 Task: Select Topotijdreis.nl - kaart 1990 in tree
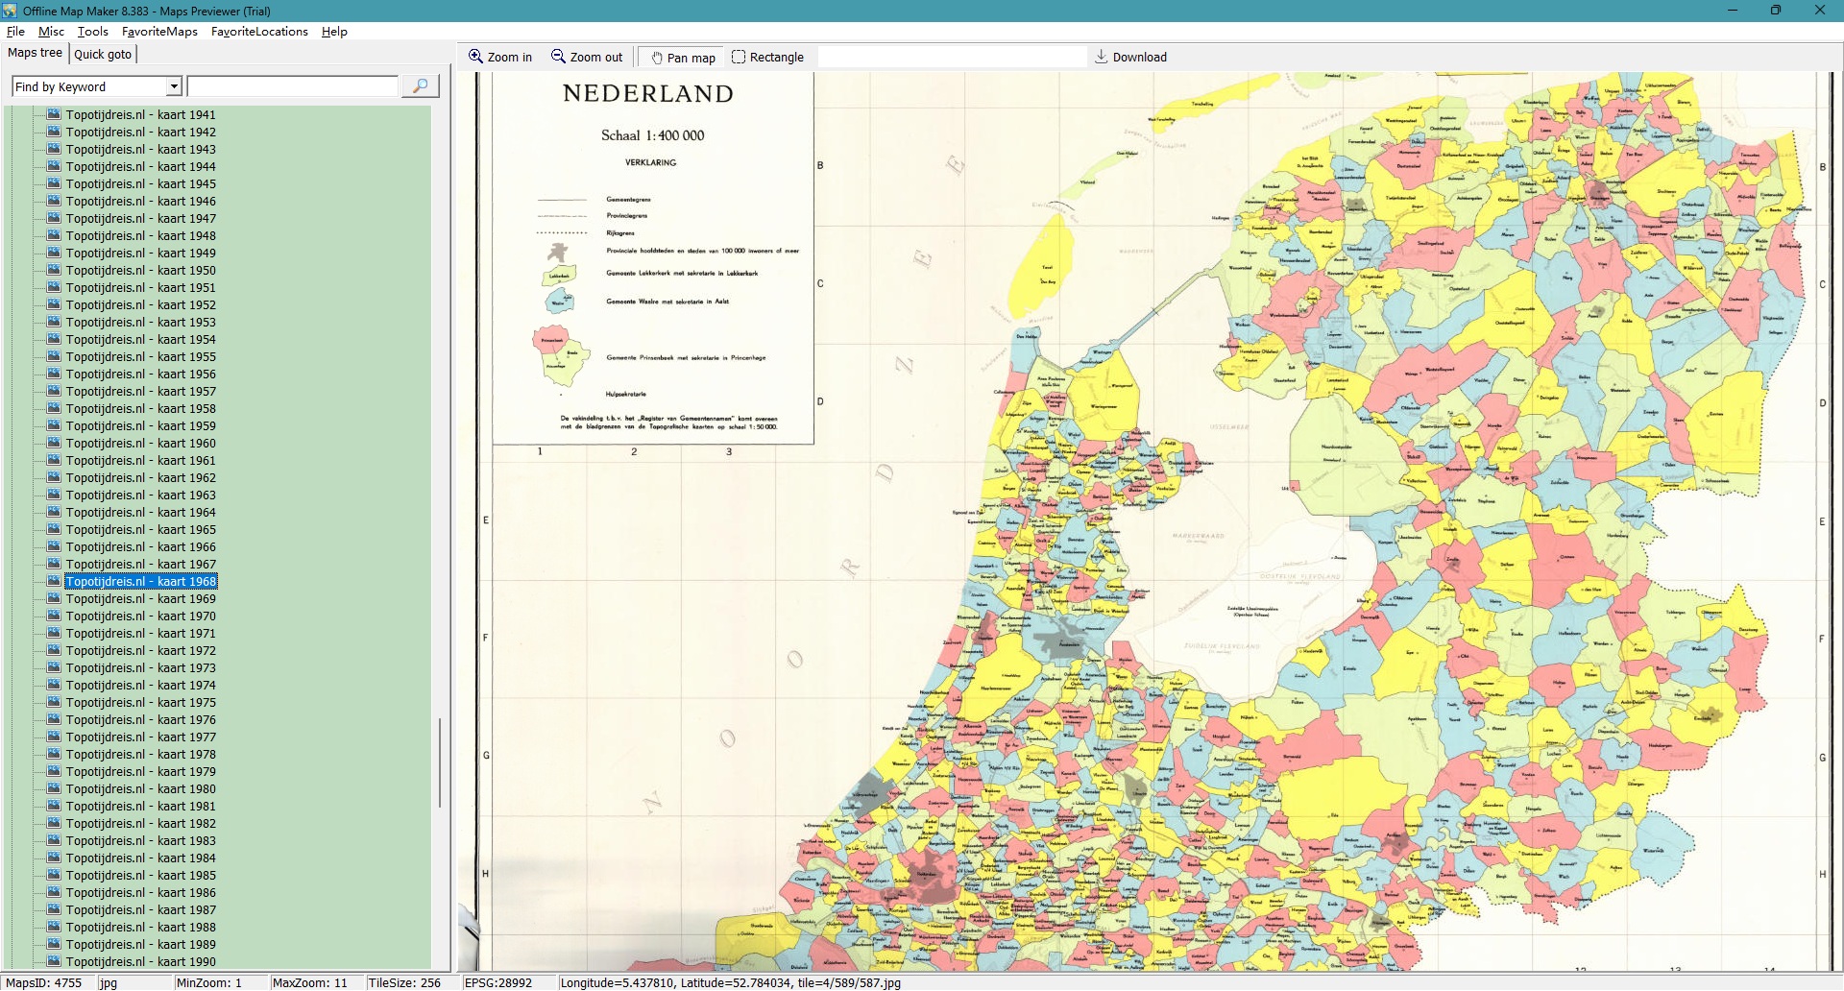pos(140,961)
